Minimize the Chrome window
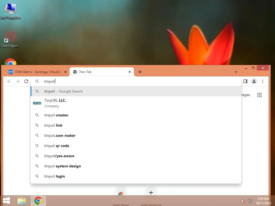This screenshot has height=206, width=275. point(246,68)
